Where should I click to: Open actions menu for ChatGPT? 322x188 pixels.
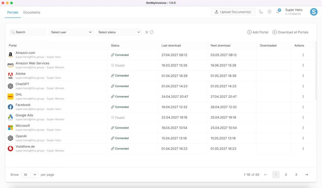(303, 86)
